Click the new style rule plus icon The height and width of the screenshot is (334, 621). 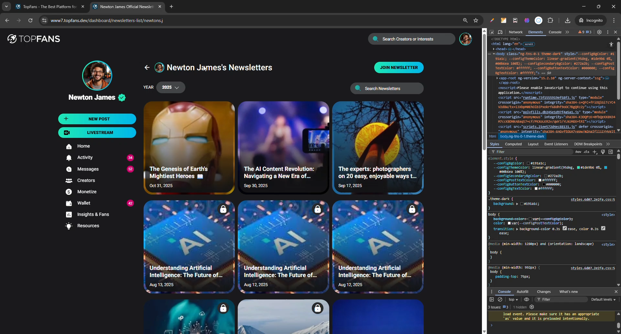point(595,152)
